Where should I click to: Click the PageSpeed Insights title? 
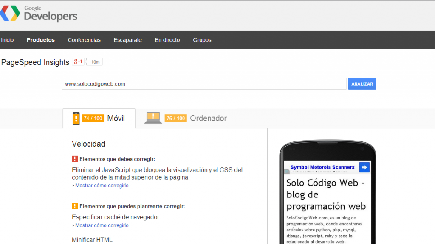35,62
